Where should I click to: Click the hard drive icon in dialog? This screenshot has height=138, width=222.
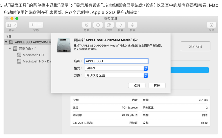click(64, 45)
